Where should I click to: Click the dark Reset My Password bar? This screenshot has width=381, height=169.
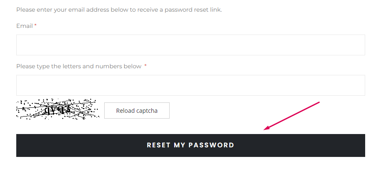coord(190,145)
